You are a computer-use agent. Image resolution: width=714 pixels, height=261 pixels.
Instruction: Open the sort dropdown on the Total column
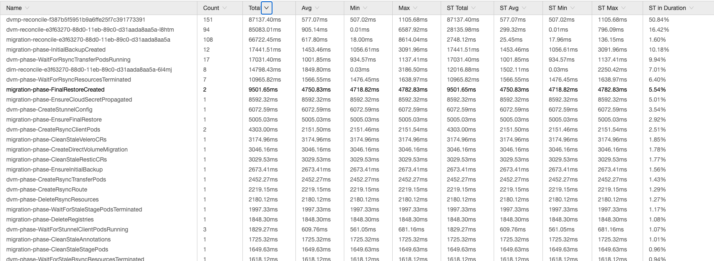(x=266, y=7)
